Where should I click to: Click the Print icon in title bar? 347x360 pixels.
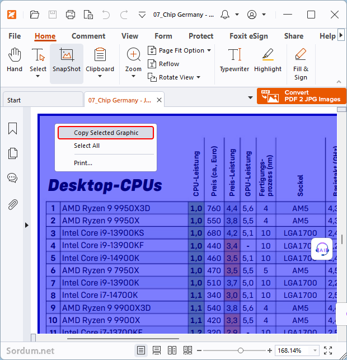click(71, 15)
